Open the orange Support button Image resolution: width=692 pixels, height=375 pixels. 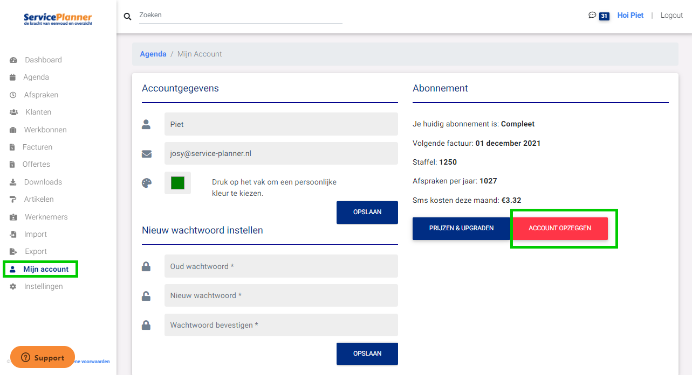(x=43, y=357)
